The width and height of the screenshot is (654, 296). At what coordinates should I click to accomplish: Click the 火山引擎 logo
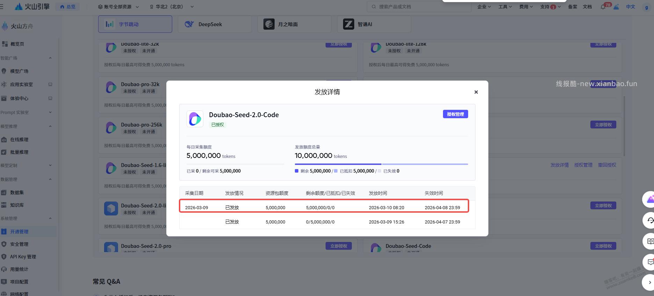32,6
